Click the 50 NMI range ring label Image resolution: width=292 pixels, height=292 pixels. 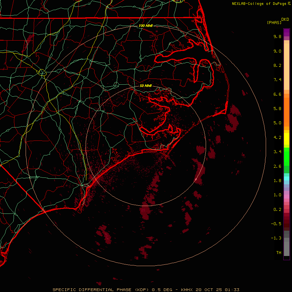(x=146, y=86)
